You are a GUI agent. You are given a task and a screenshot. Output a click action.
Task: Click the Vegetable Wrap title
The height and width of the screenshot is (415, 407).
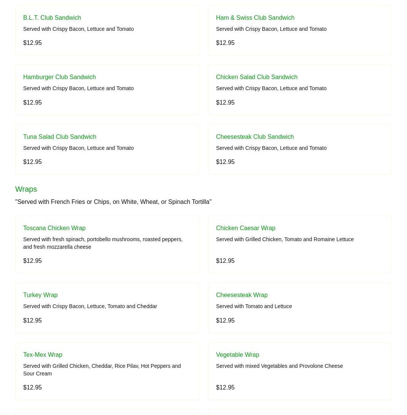237,355
